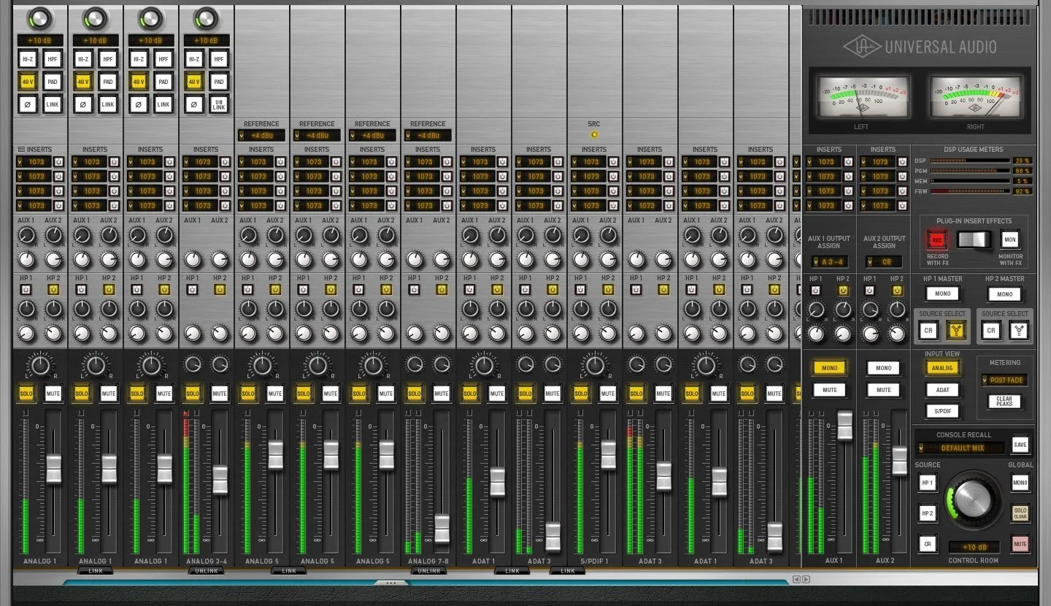Image resolution: width=1051 pixels, height=606 pixels.
Task: Switch Input View to the S/PDIF tab
Action: pyautogui.click(x=942, y=411)
